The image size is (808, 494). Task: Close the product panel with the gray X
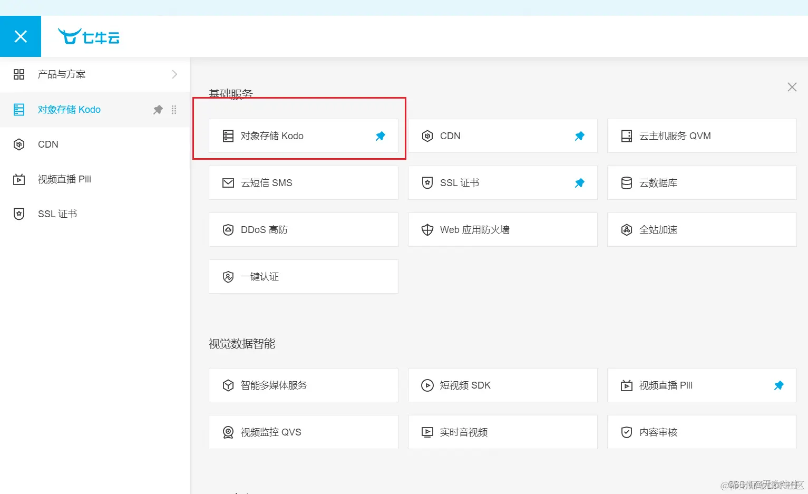(792, 87)
